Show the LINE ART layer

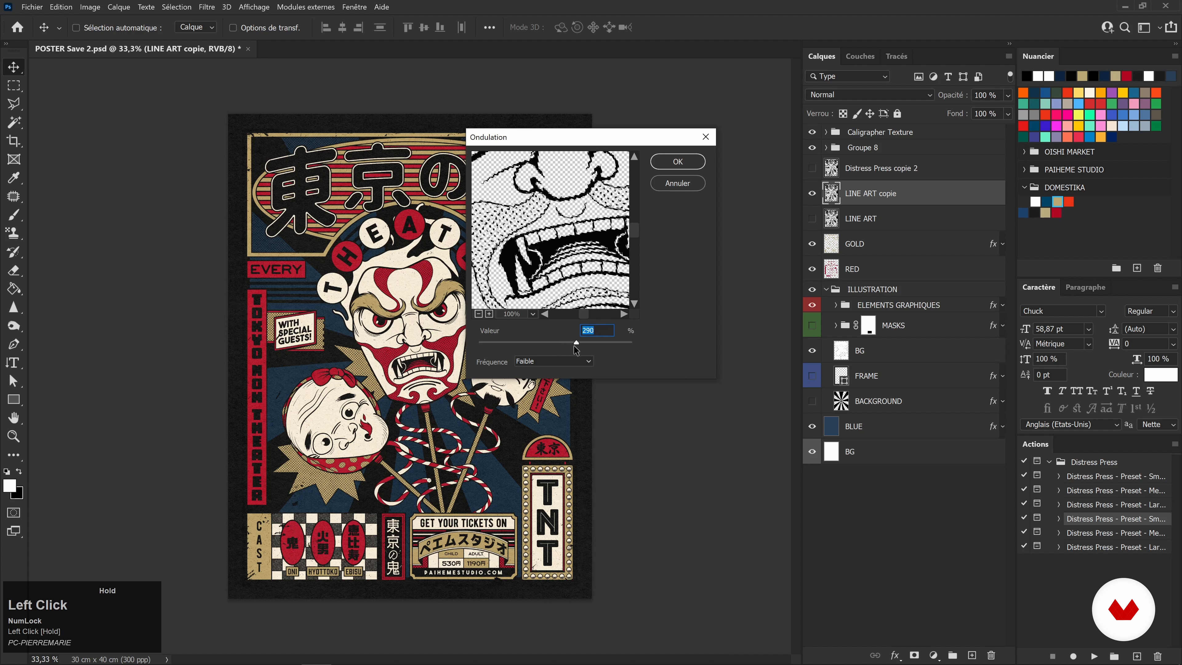pos(812,219)
